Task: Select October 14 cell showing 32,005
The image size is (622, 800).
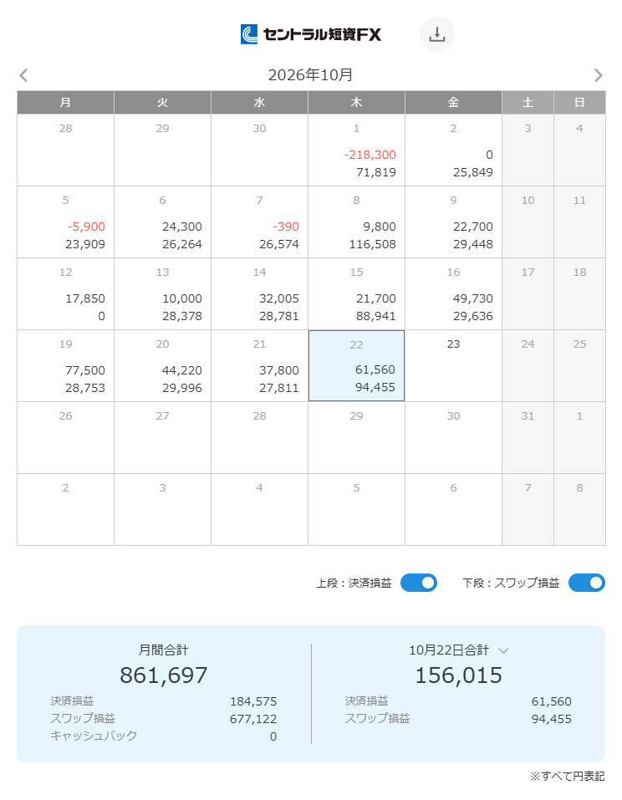Action: pyautogui.click(x=260, y=294)
